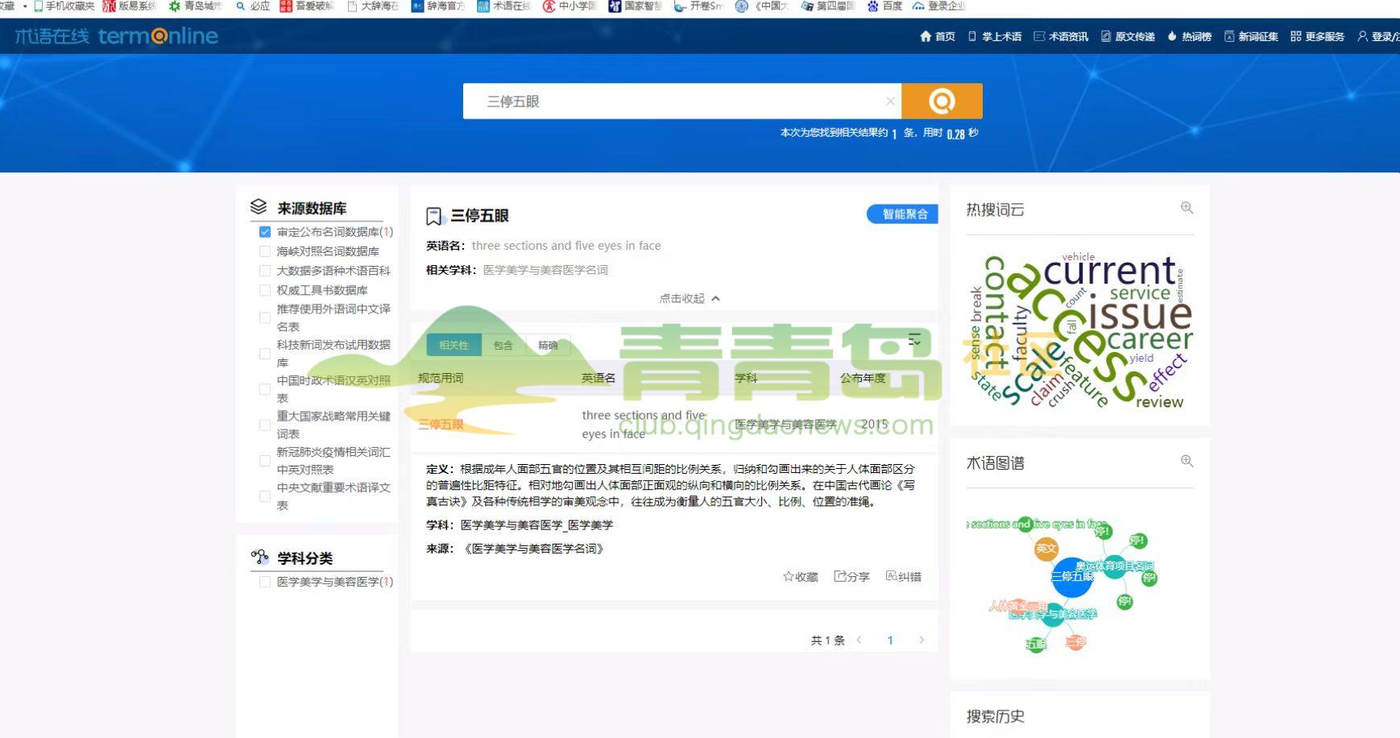Screen dimensions: 1400x738
Task: Check 海峡对照名词数据库 checkbox
Action: (265, 251)
